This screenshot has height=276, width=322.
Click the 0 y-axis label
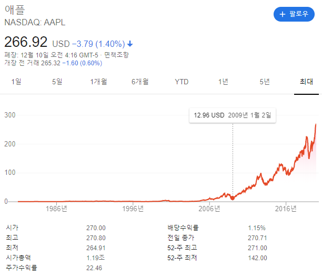6,202
